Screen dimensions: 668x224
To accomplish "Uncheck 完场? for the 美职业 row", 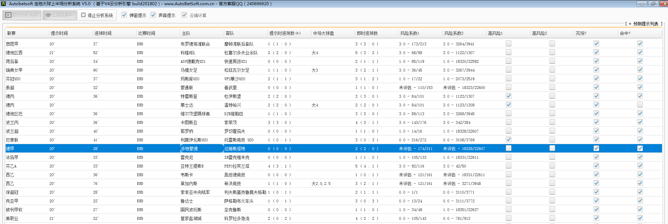I will point(596,218).
